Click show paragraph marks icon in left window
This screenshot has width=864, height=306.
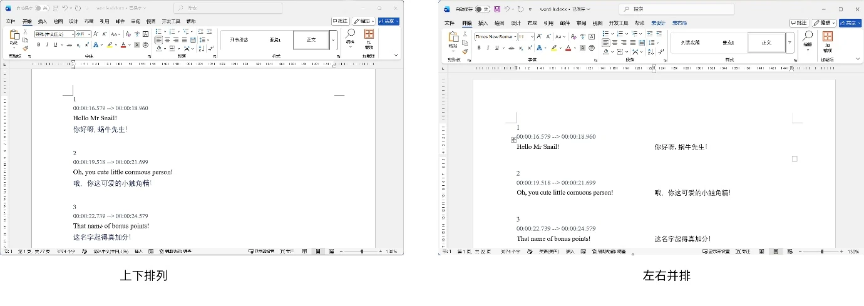pos(210,48)
